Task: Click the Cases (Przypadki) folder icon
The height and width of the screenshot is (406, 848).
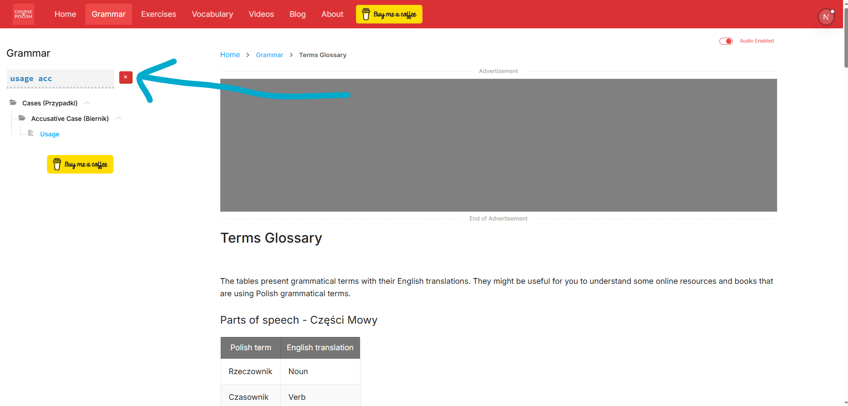Action: 13,103
